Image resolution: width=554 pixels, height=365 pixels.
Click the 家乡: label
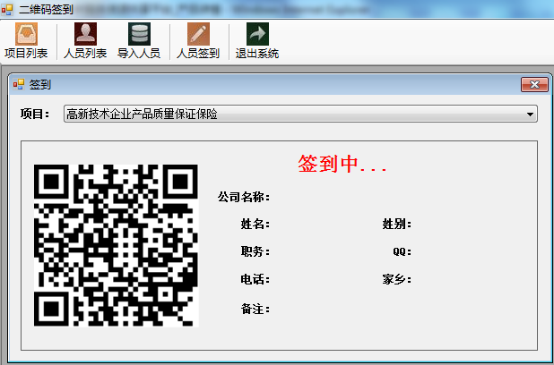pos(397,279)
